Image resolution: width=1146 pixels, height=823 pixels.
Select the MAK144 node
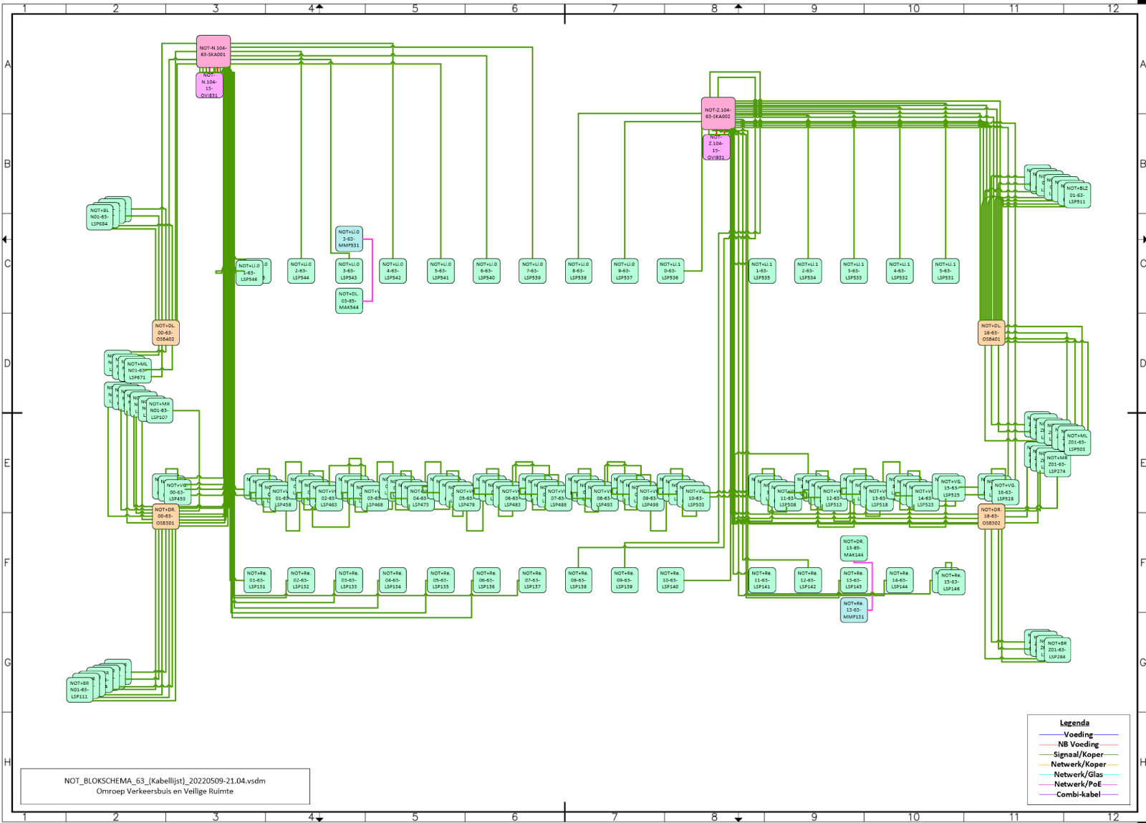pos(853,548)
